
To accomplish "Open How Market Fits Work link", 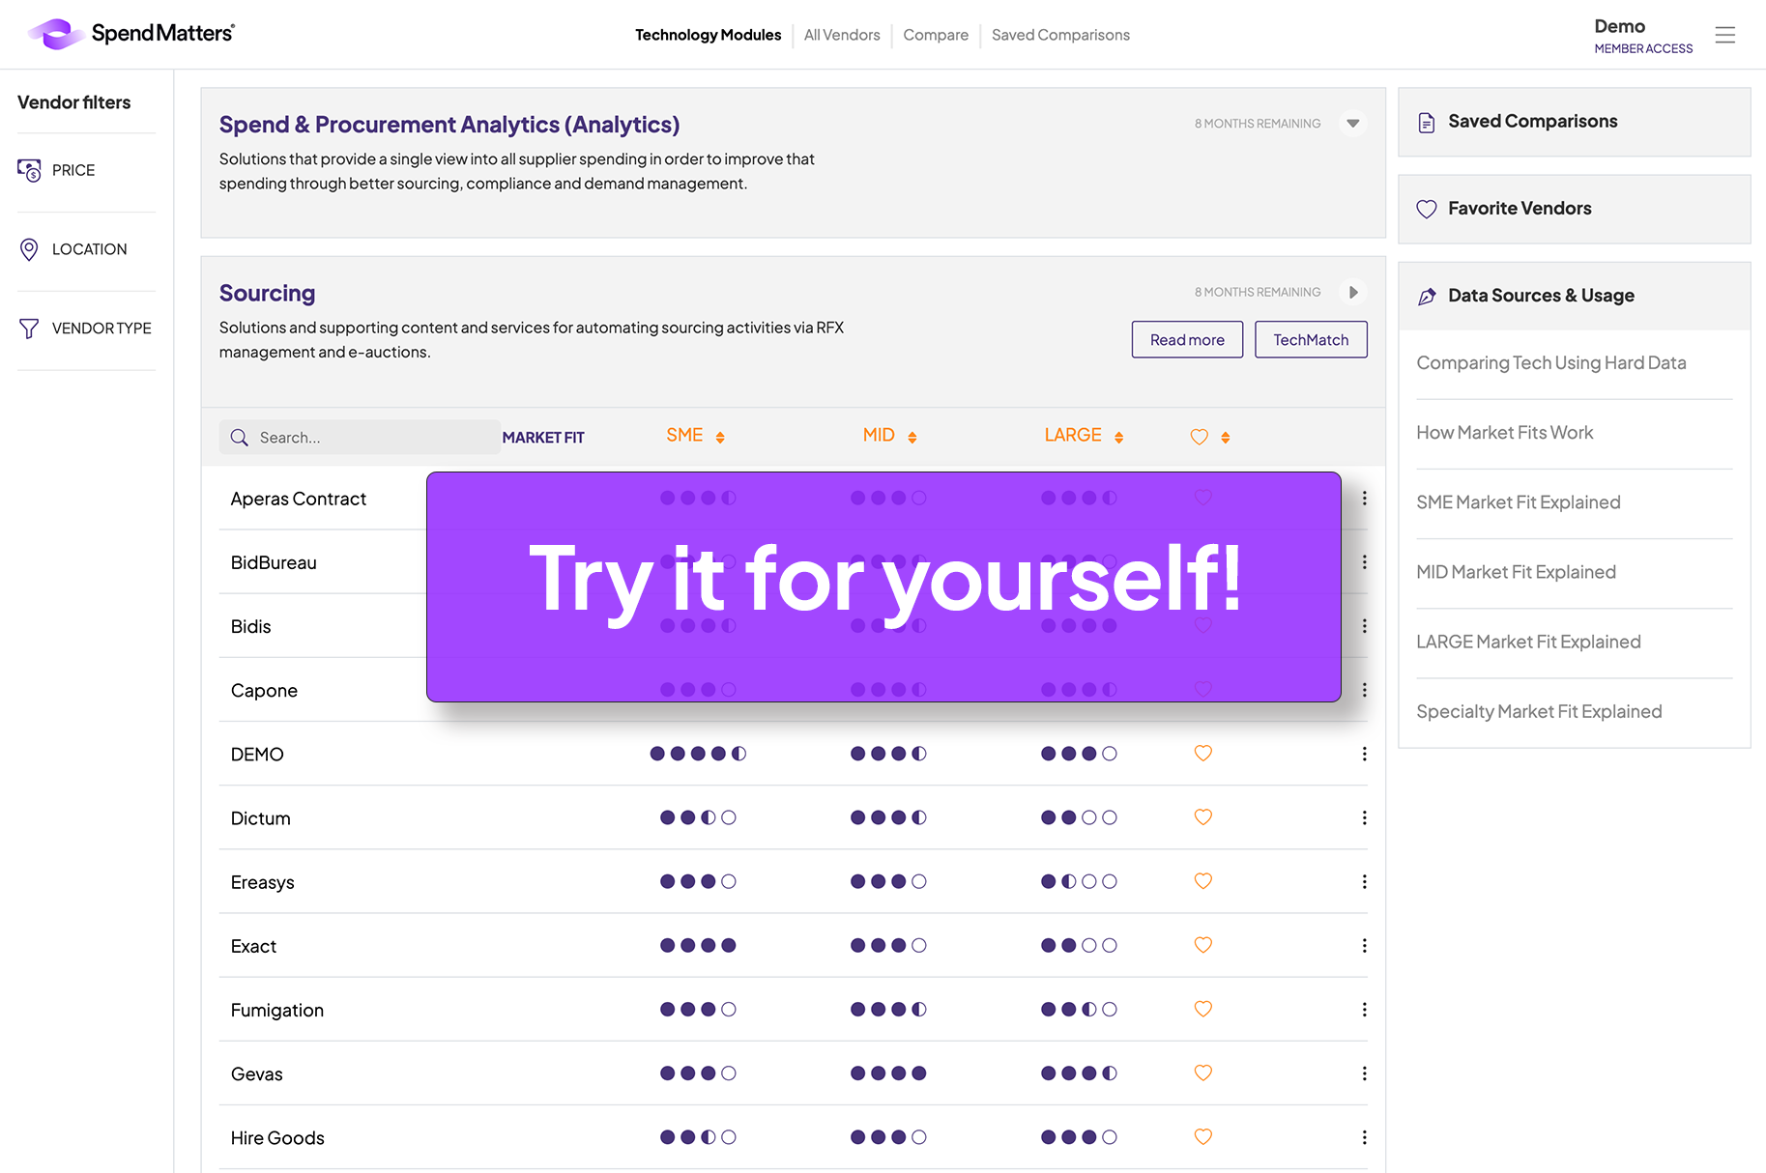I will coord(1504,433).
